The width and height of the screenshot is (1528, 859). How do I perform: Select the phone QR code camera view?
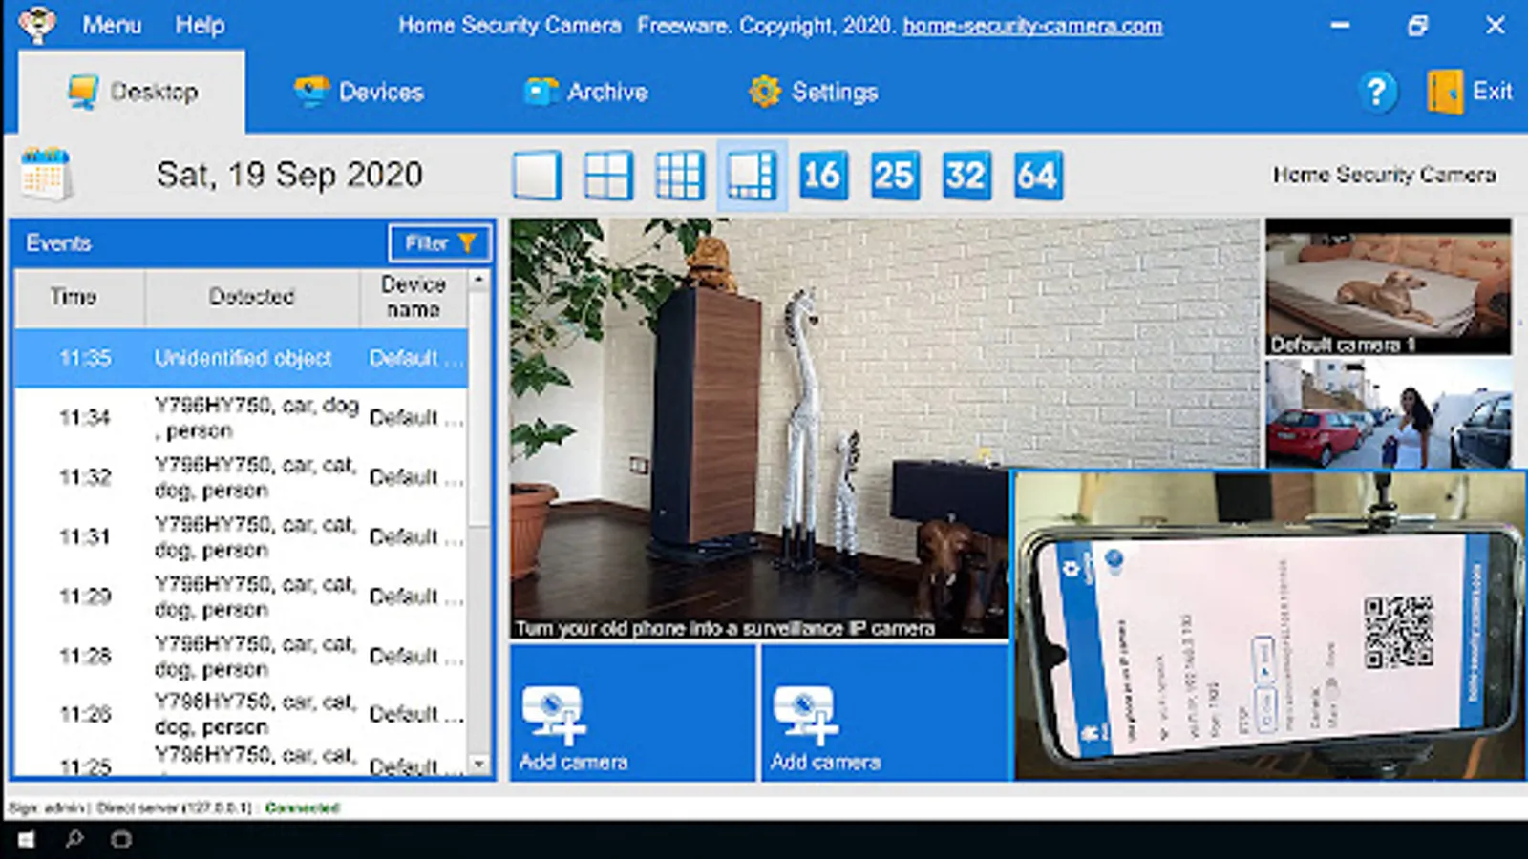pos(1269,626)
